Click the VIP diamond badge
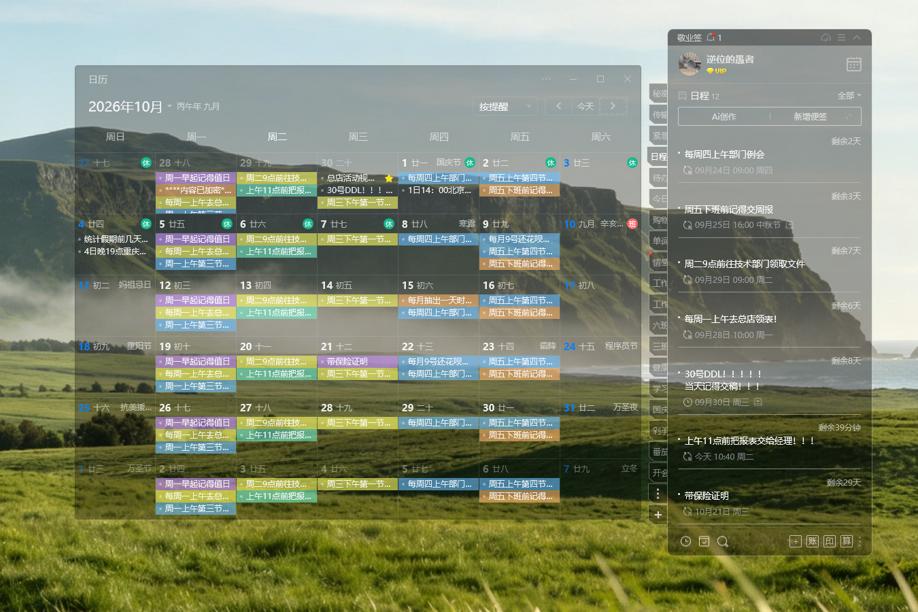The image size is (918, 612). (x=717, y=71)
